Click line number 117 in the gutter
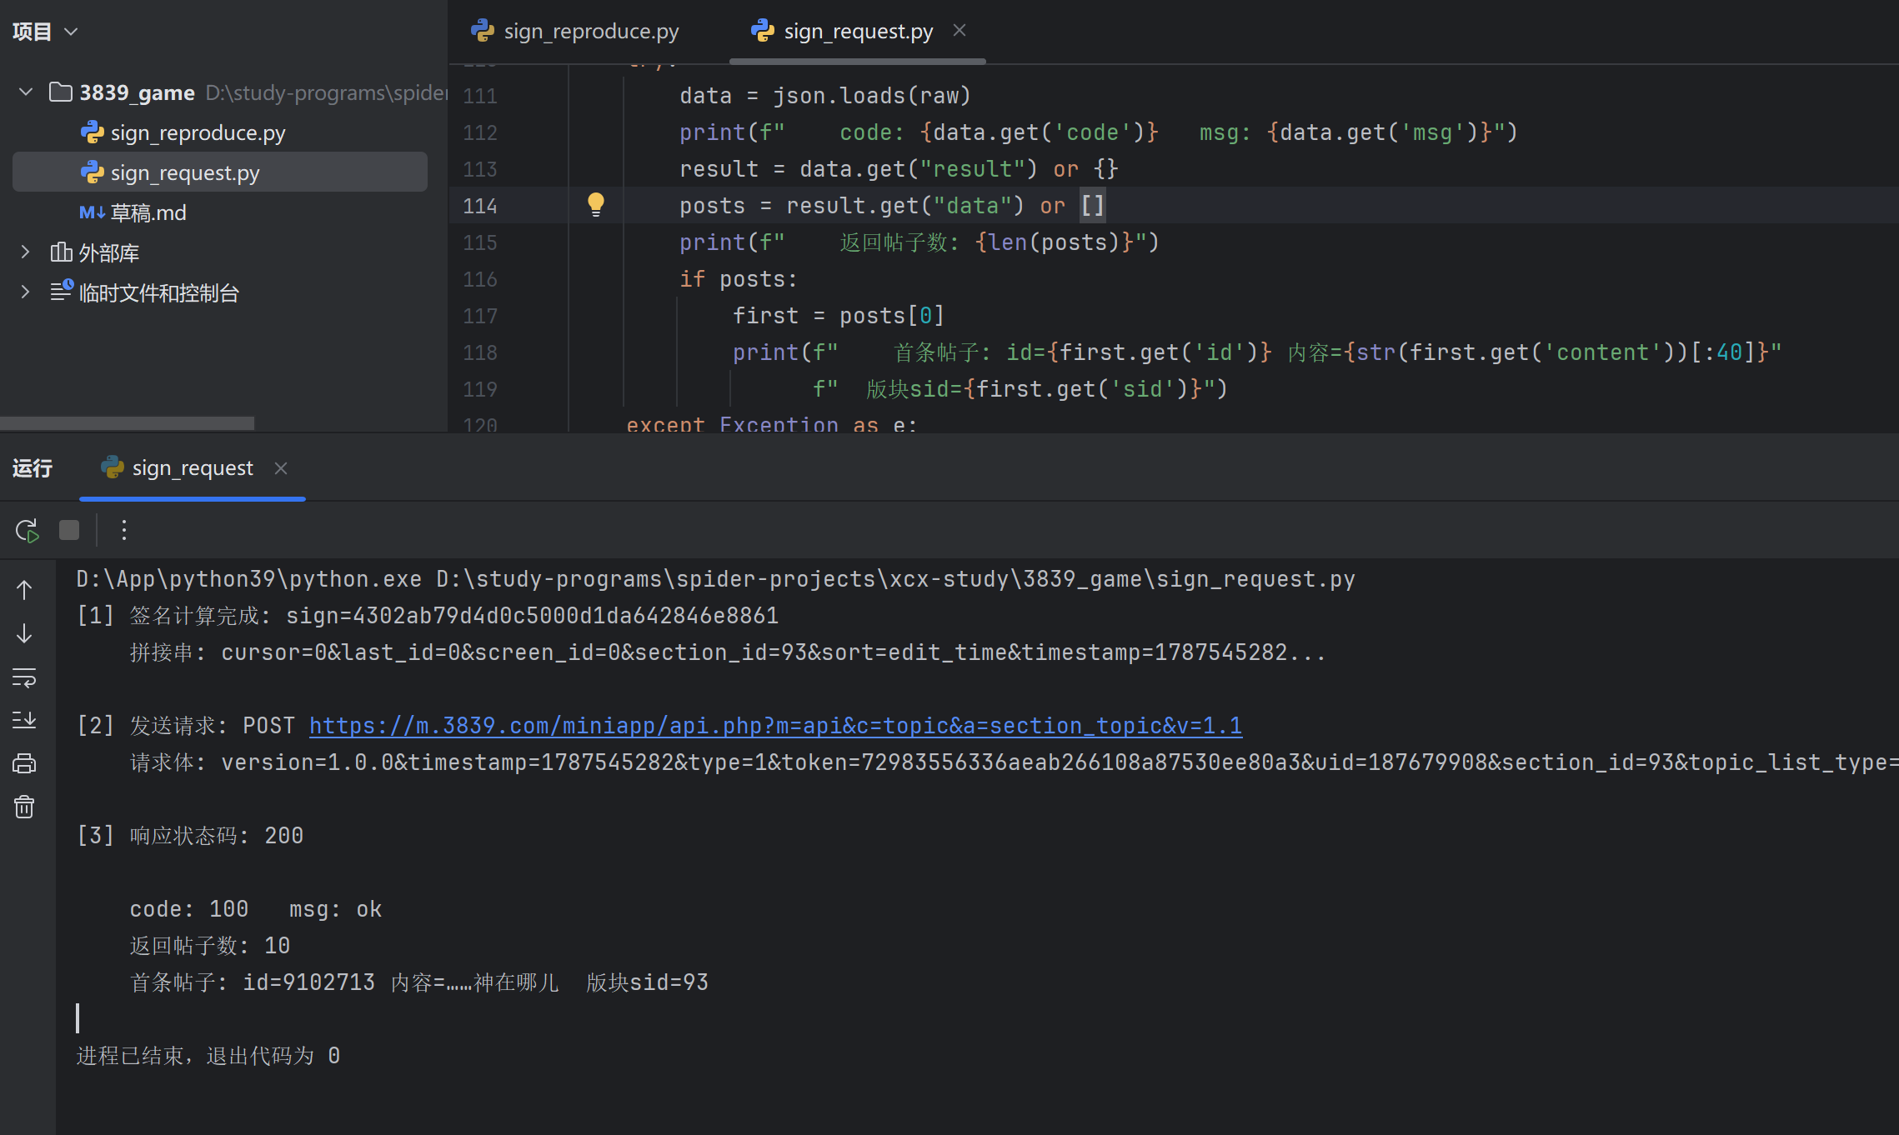This screenshot has width=1899, height=1135. 480,316
